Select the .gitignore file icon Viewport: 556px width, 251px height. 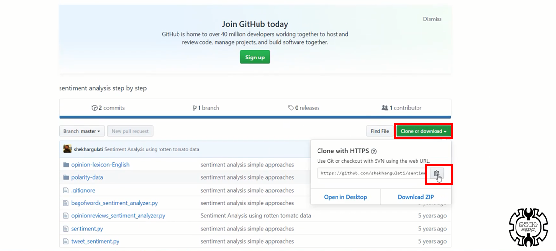coord(66,190)
